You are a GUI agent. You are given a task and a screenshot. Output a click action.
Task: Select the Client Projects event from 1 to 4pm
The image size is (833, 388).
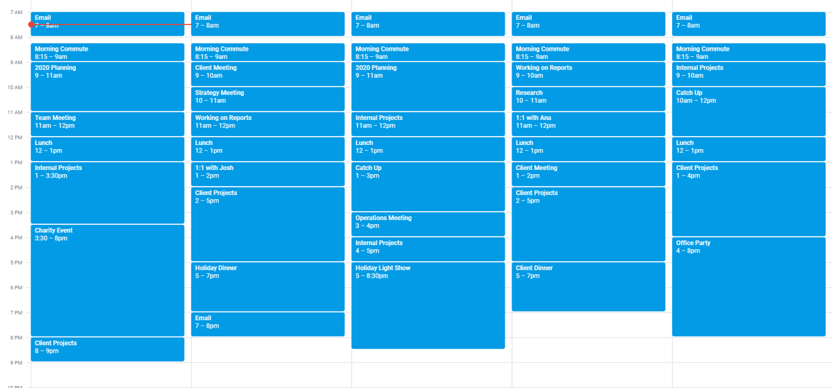point(748,199)
